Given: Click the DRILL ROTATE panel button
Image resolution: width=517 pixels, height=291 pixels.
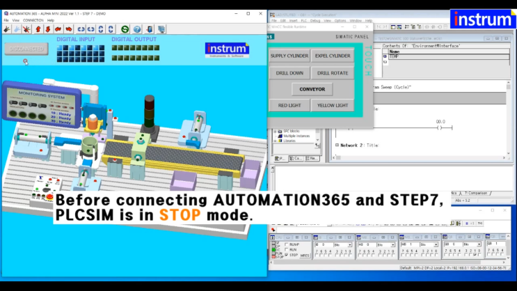Looking at the screenshot, I should point(333,73).
